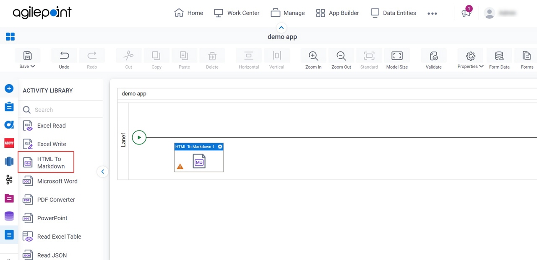Click the Delete trash icon
Image resolution: width=537 pixels, height=260 pixels.
tap(212, 56)
